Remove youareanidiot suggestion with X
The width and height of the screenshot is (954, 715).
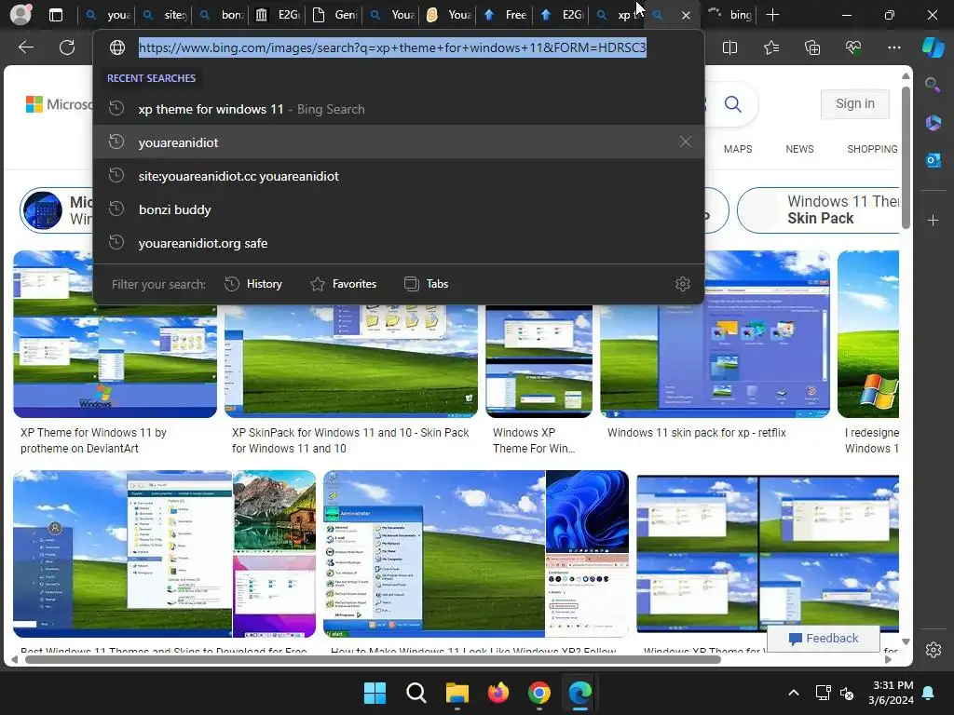(x=685, y=142)
